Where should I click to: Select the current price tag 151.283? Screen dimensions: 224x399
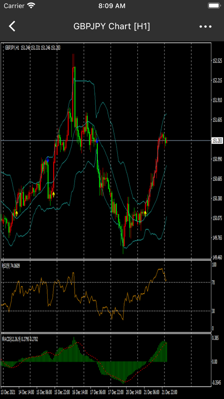click(x=217, y=140)
